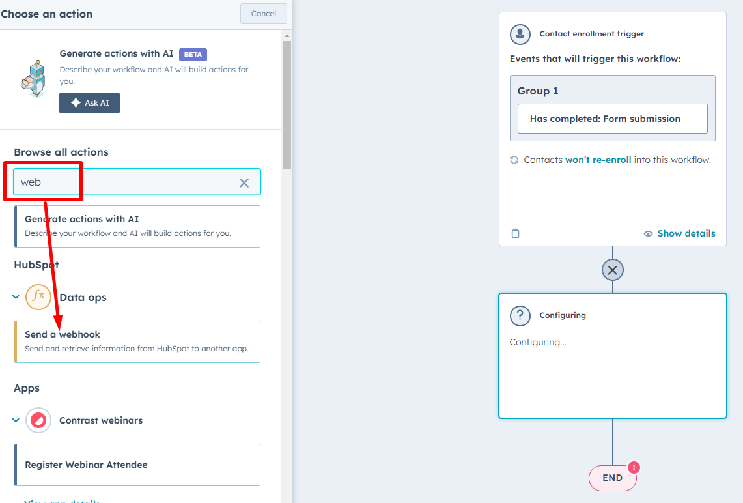
Task: Click the action panel scrollbar
Action: point(287,105)
